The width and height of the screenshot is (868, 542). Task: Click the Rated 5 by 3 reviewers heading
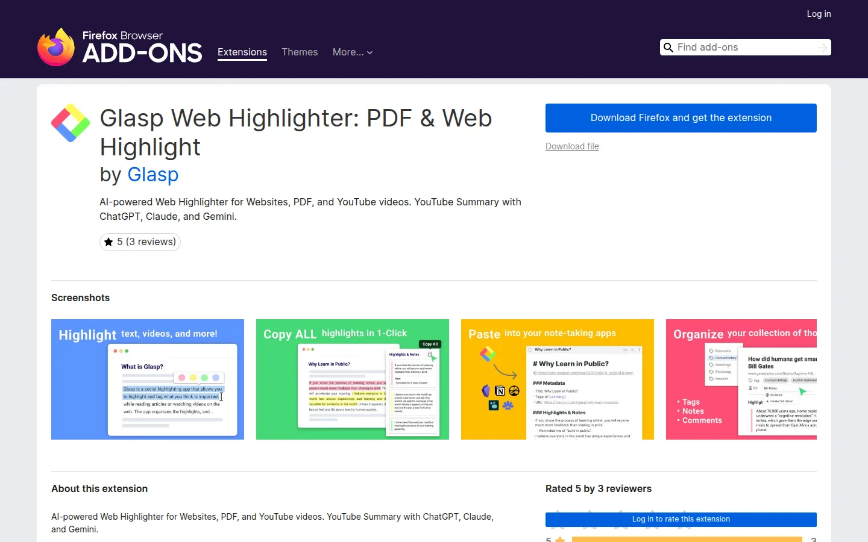tap(599, 489)
